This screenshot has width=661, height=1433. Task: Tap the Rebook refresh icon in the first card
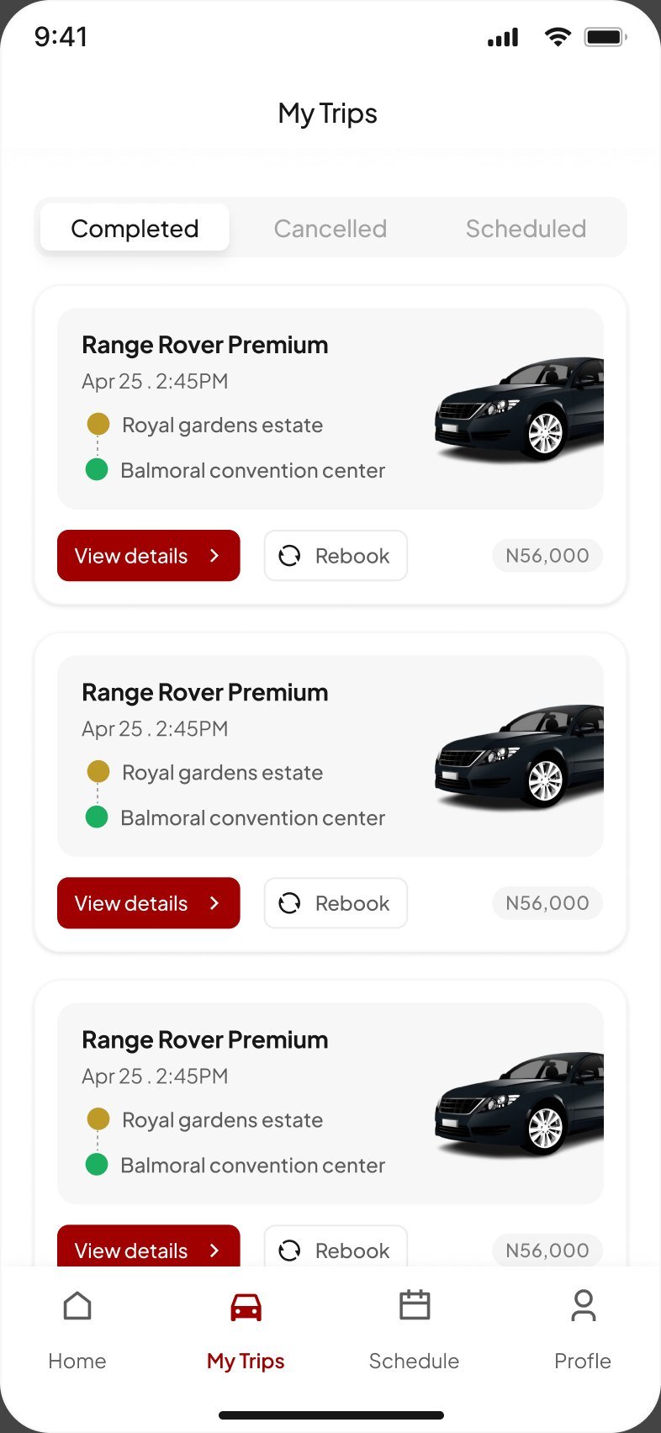289,556
